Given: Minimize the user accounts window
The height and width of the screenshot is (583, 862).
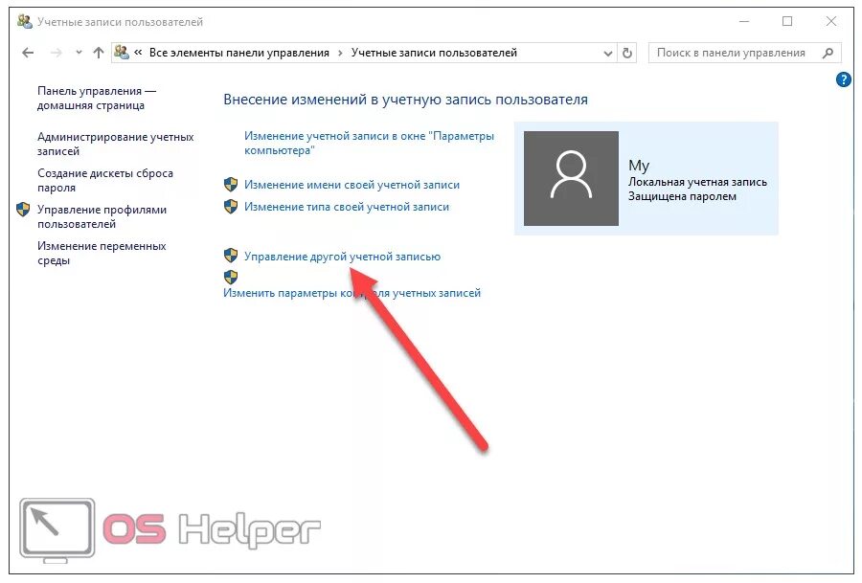Looking at the screenshot, I should [x=744, y=21].
